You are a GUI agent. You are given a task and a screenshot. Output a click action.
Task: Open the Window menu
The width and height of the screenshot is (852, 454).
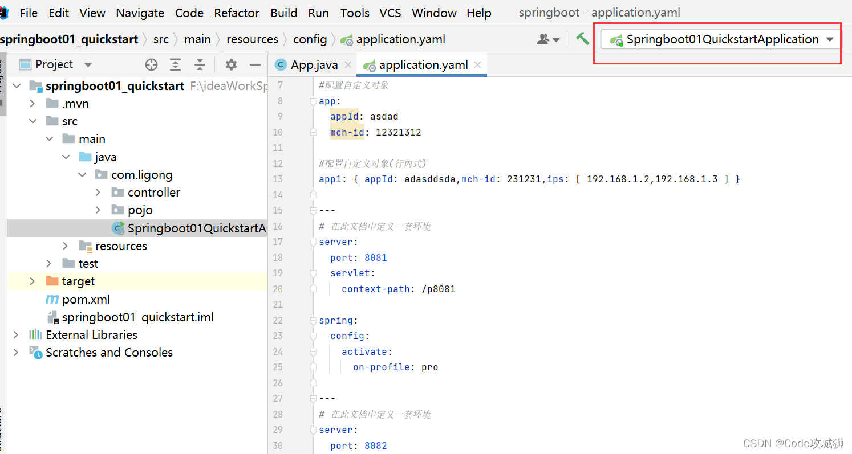(x=433, y=13)
